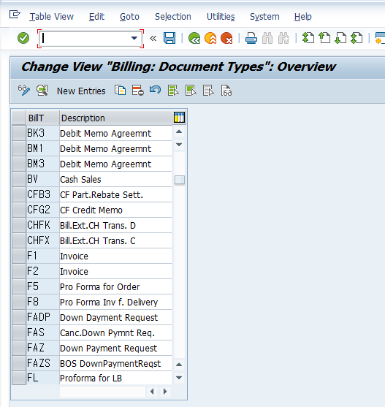Click the scrollbar bottom up arrow
385x407 pixels.
[x=179, y=365]
